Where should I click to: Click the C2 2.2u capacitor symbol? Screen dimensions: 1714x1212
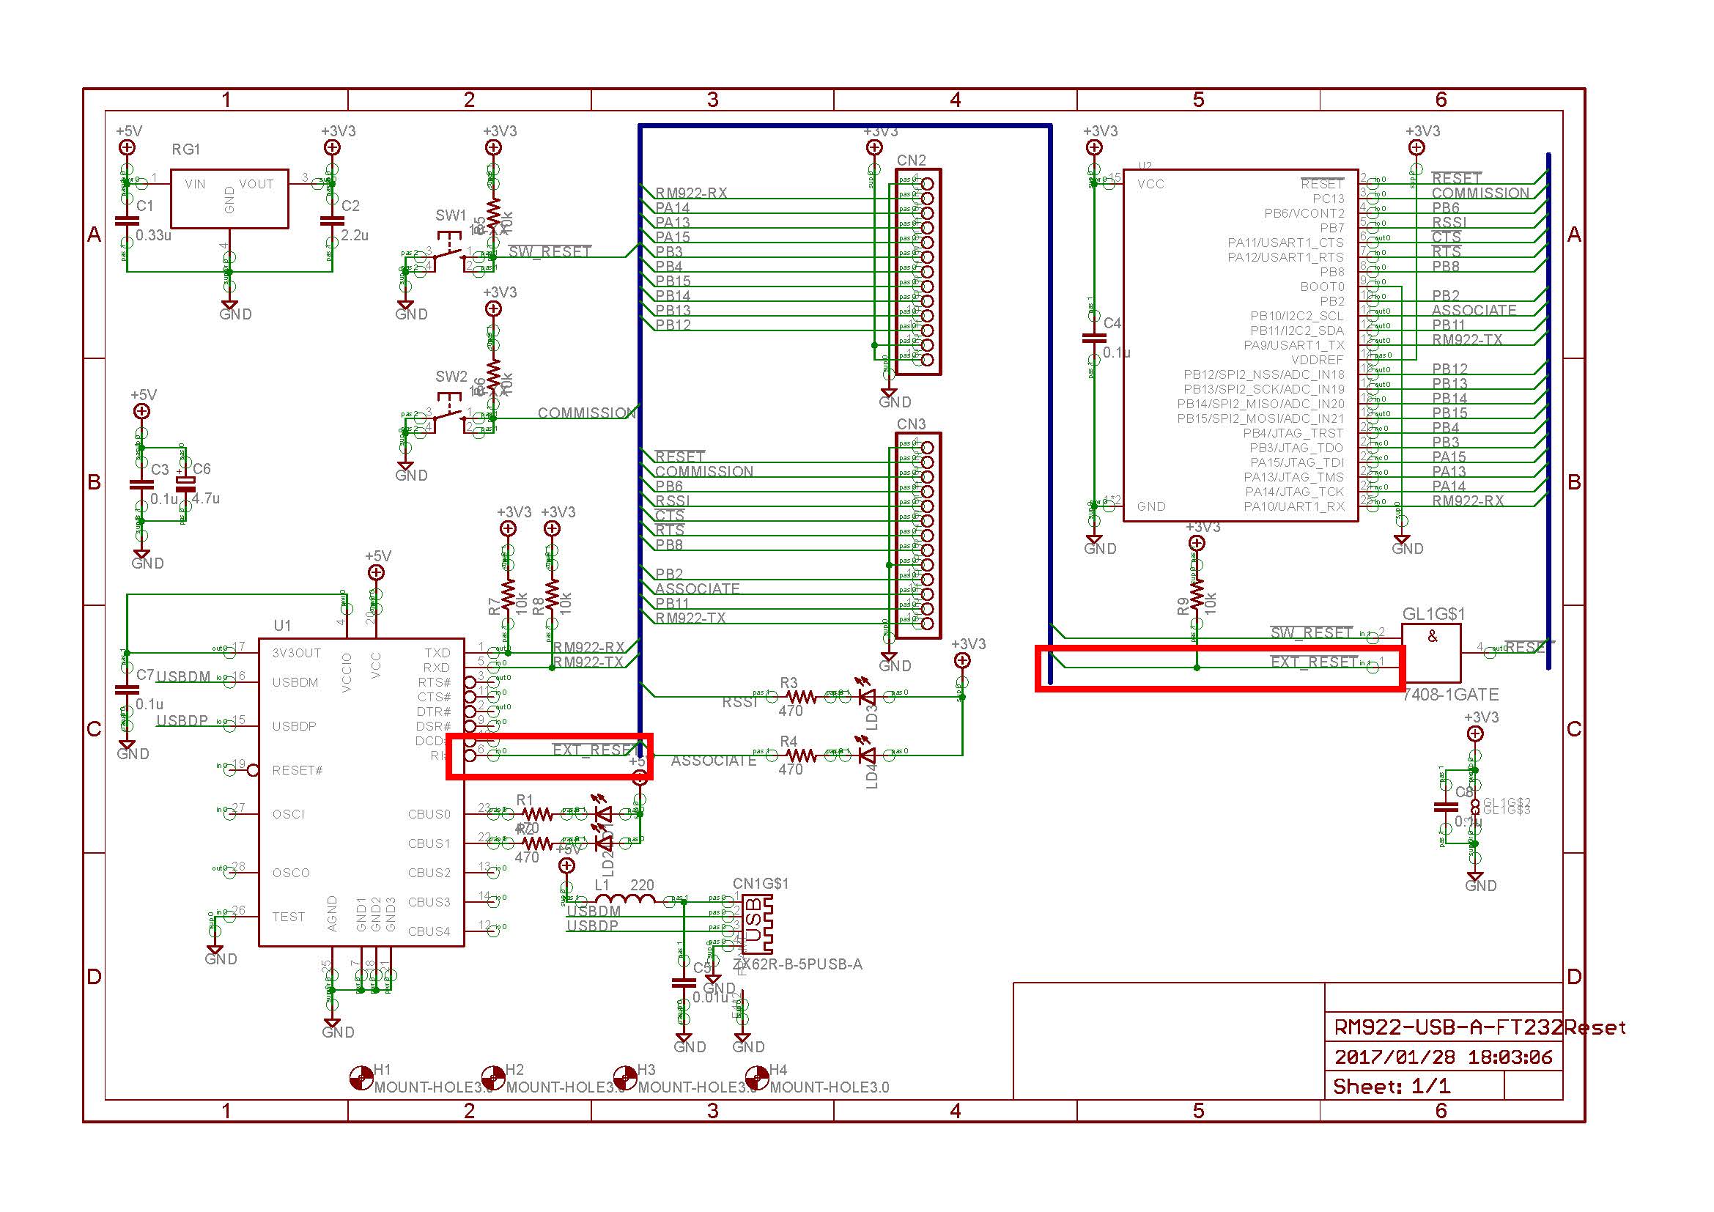pos(332,221)
